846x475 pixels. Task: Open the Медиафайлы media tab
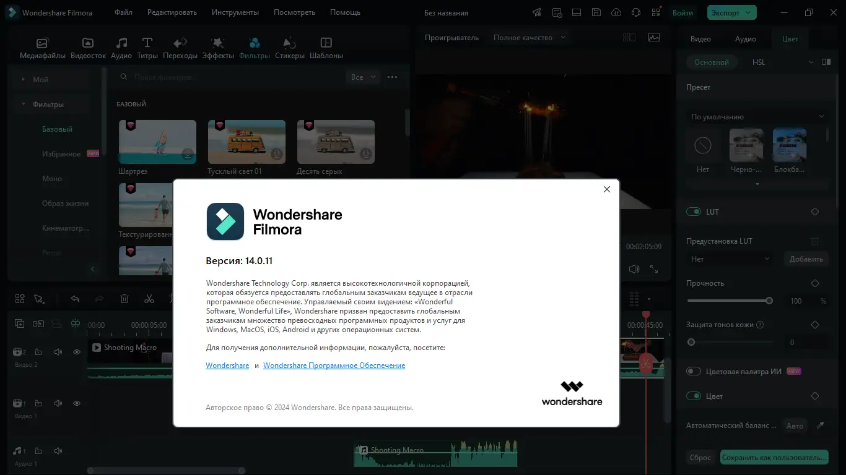click(42, 48)
